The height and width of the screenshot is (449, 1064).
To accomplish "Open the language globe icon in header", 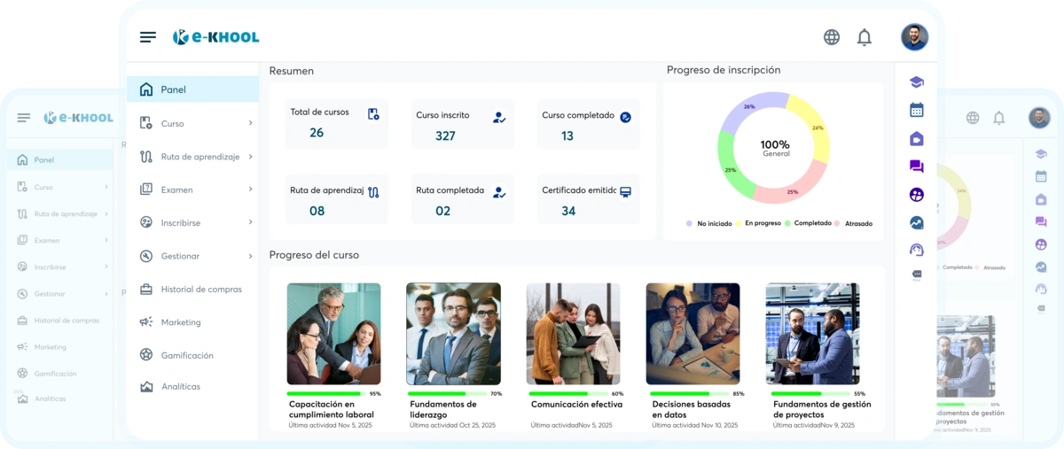I will click(832, 37).
